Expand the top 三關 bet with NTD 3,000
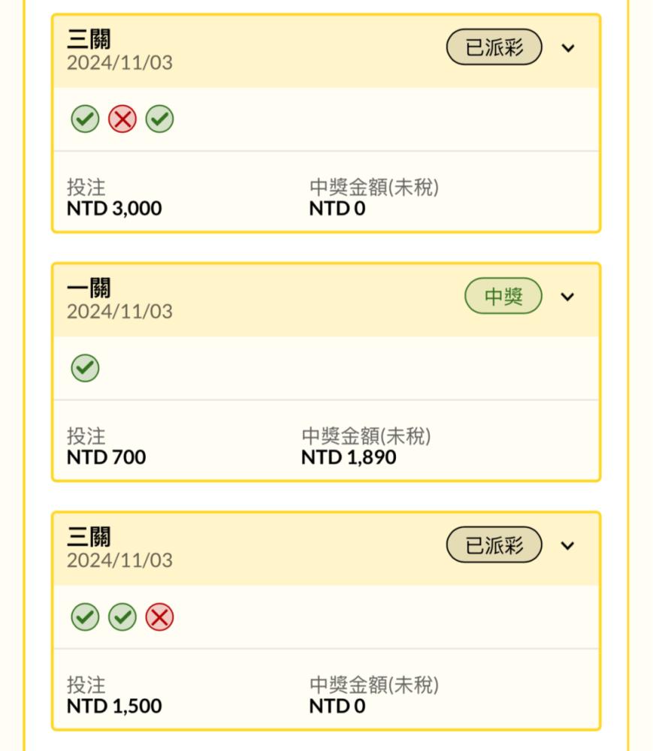653x751 pixels. tap(568, 48)
